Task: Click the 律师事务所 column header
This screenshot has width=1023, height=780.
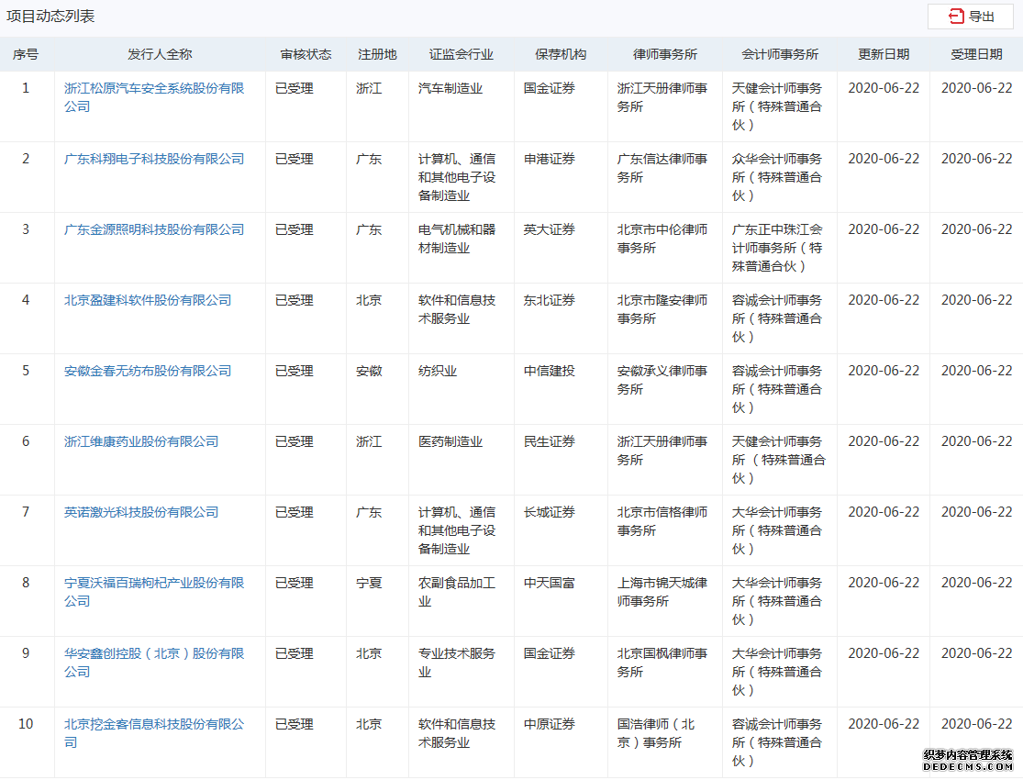Action: click(x=665, y=54)
